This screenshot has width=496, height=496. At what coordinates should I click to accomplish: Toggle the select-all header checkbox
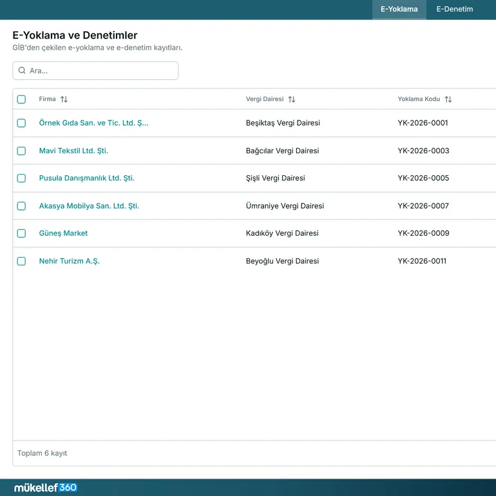(21, 99)
